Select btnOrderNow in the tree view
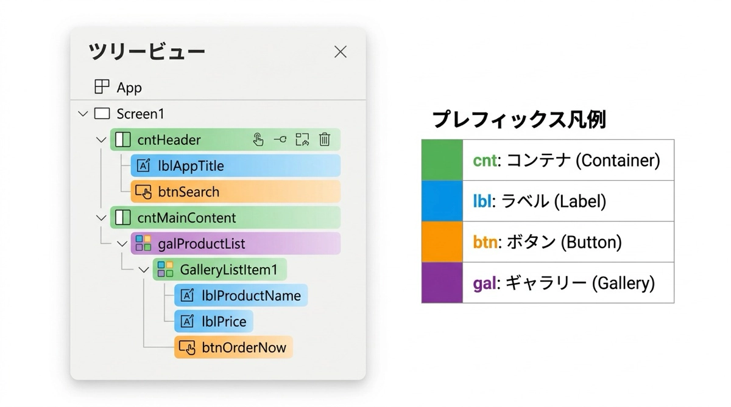This screenshot has width=731, height=407. (x=242, y=347)
